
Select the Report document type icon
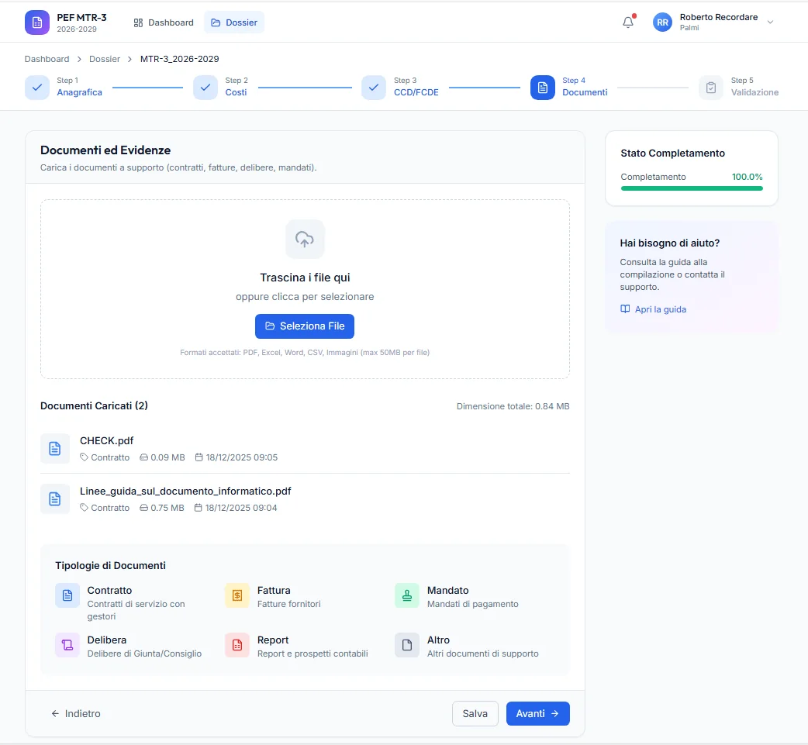click(x=237, y=645)
